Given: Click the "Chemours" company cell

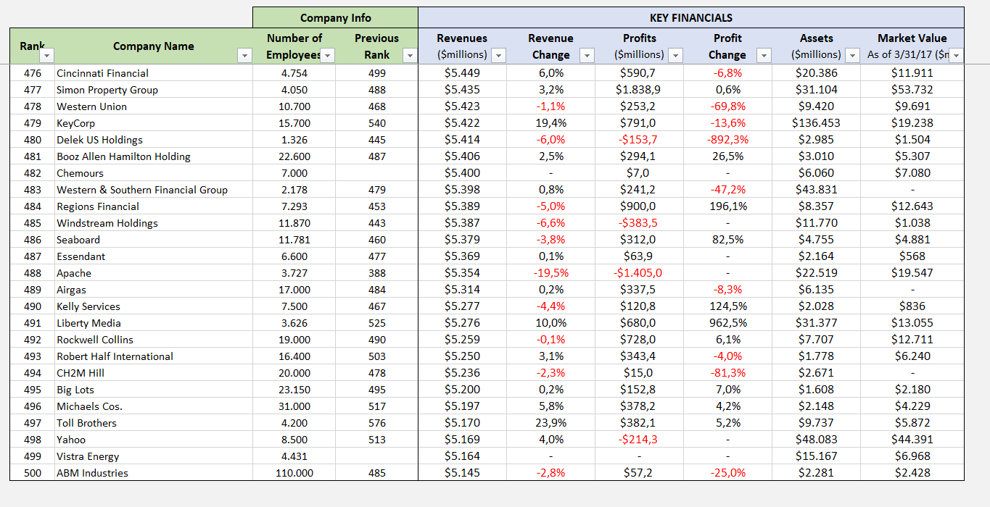Looking at the screenshot, I should [154, 173].
